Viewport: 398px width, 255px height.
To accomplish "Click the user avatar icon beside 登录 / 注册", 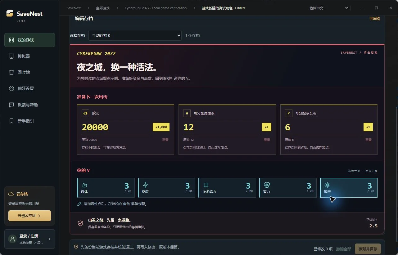I will tap(12, 239).
